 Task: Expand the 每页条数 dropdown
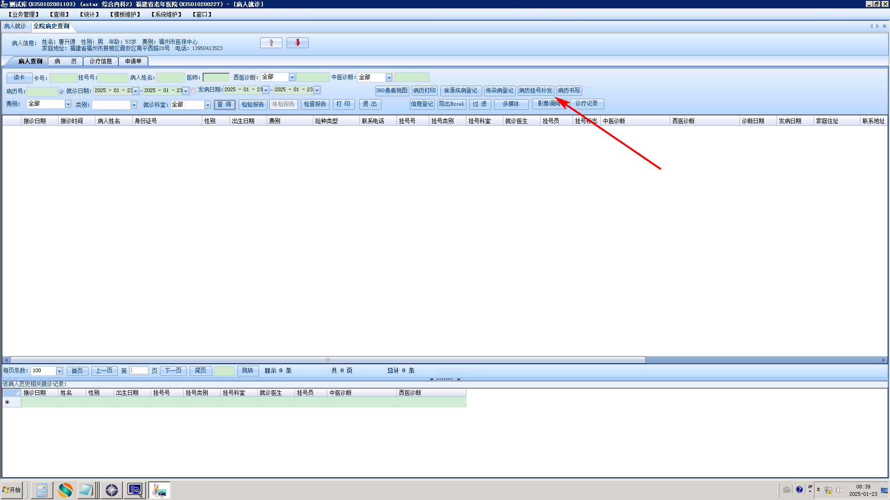[x=59, y=371]
